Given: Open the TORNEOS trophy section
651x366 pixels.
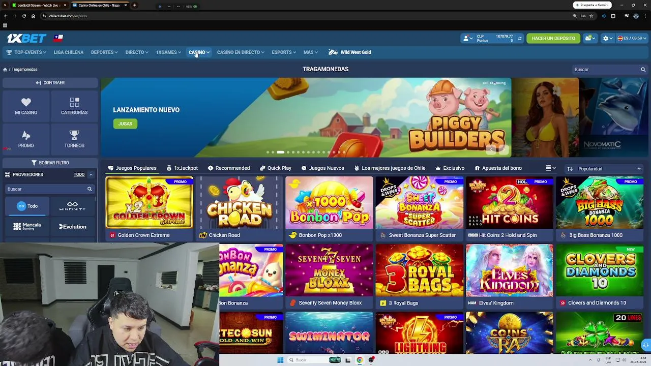Looking at the screenshot, I should 74,139.
